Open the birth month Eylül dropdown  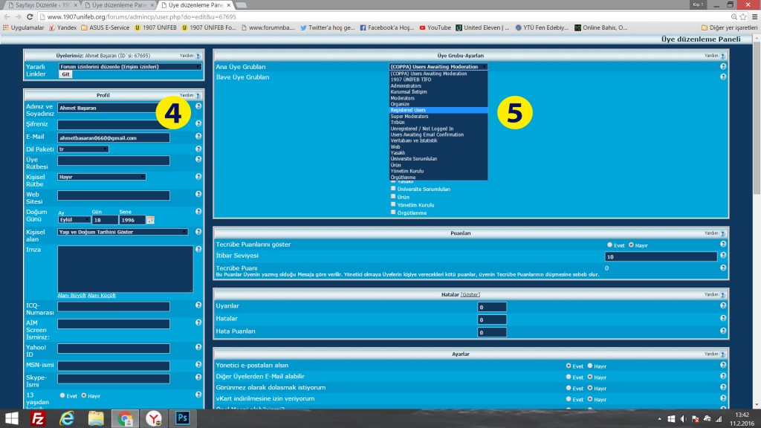point(73,220)
